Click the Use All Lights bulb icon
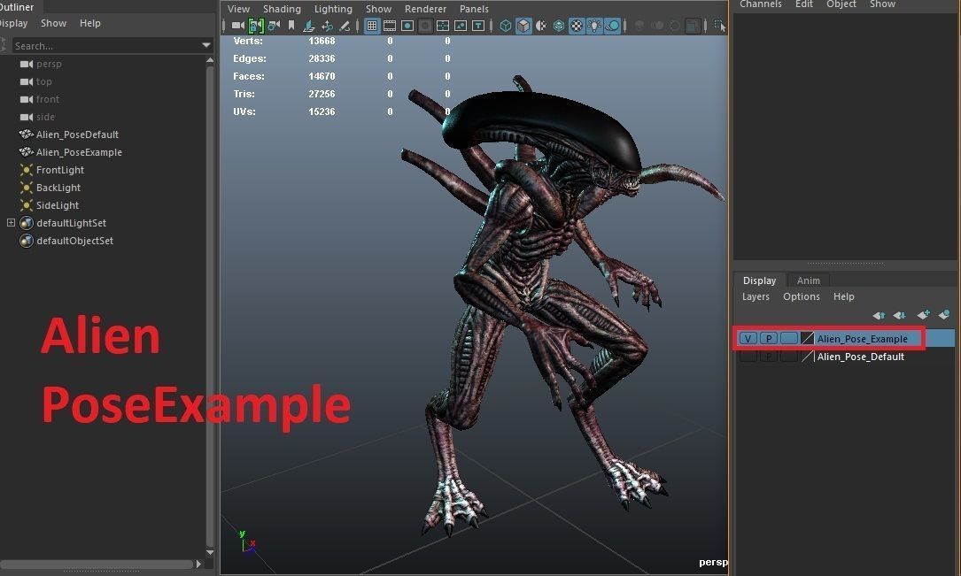Viewport: 961px width, 576px height. pos(594,26)
